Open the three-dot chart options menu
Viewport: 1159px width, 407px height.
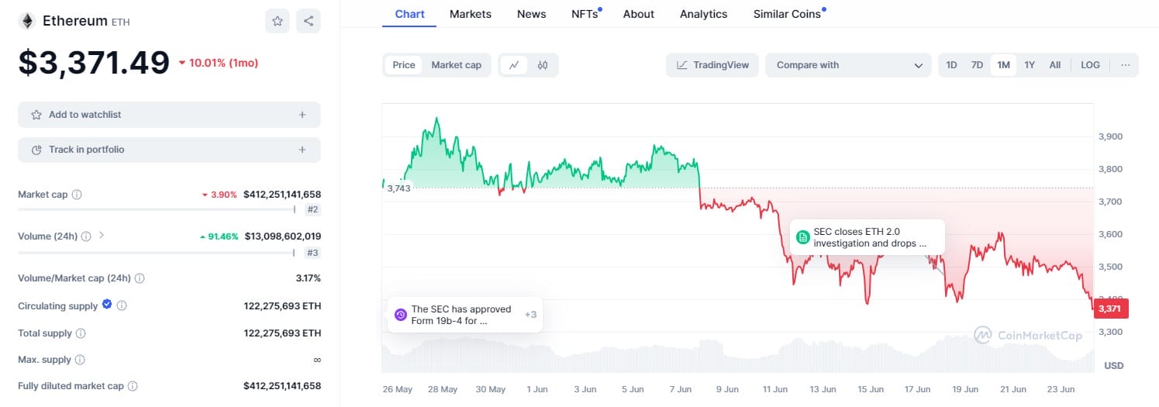1125,65
